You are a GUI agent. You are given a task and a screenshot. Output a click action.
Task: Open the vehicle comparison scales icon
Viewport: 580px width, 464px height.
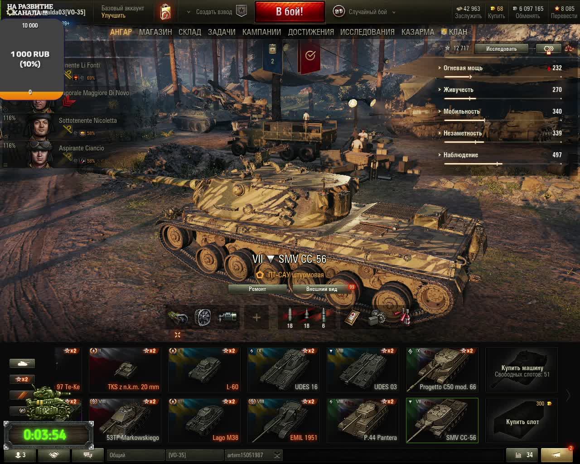point(569,48)
